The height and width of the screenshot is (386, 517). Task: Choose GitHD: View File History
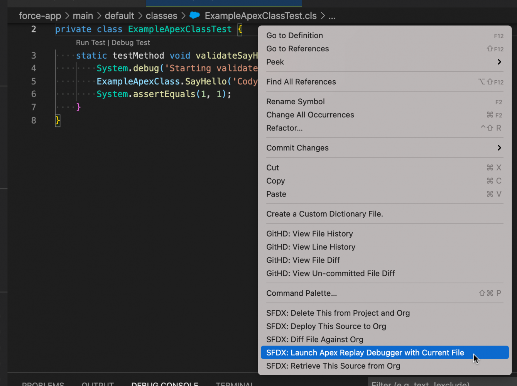385,234
